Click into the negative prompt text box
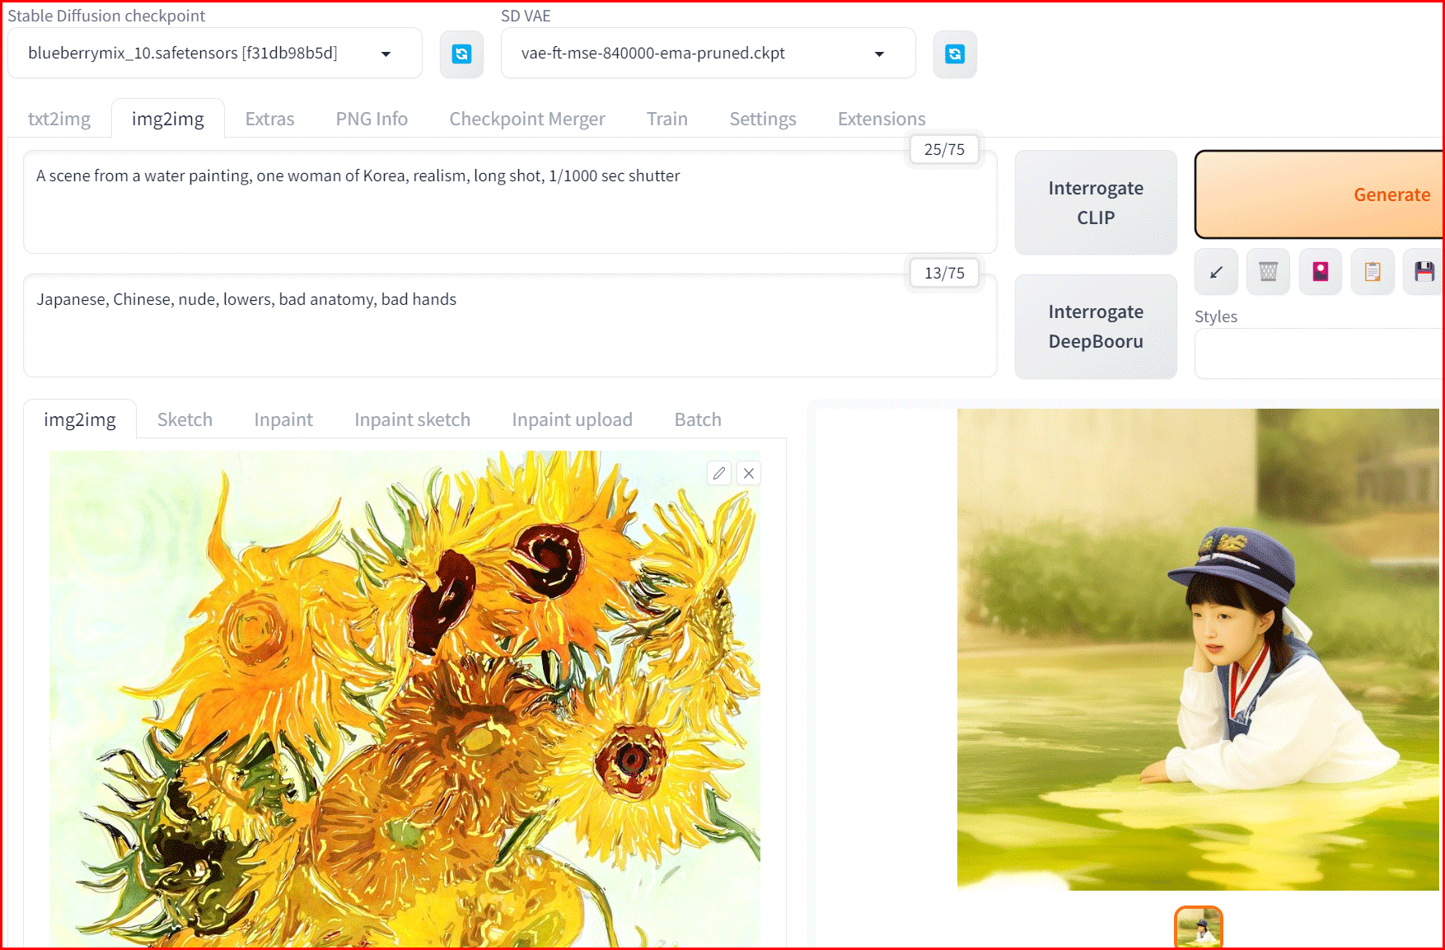This screenshot has height=950, width=1445. coord(510,325)
